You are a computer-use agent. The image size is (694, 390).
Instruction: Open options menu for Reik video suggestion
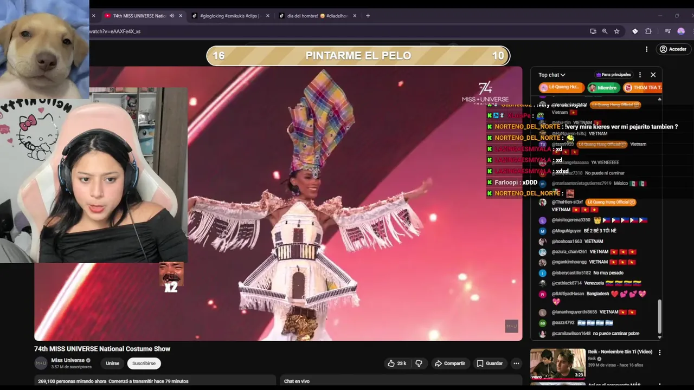point(659,353)
